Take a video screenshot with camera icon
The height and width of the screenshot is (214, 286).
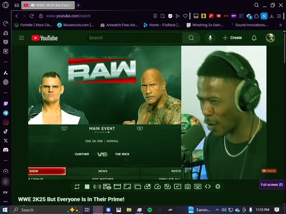click(188, 187)
